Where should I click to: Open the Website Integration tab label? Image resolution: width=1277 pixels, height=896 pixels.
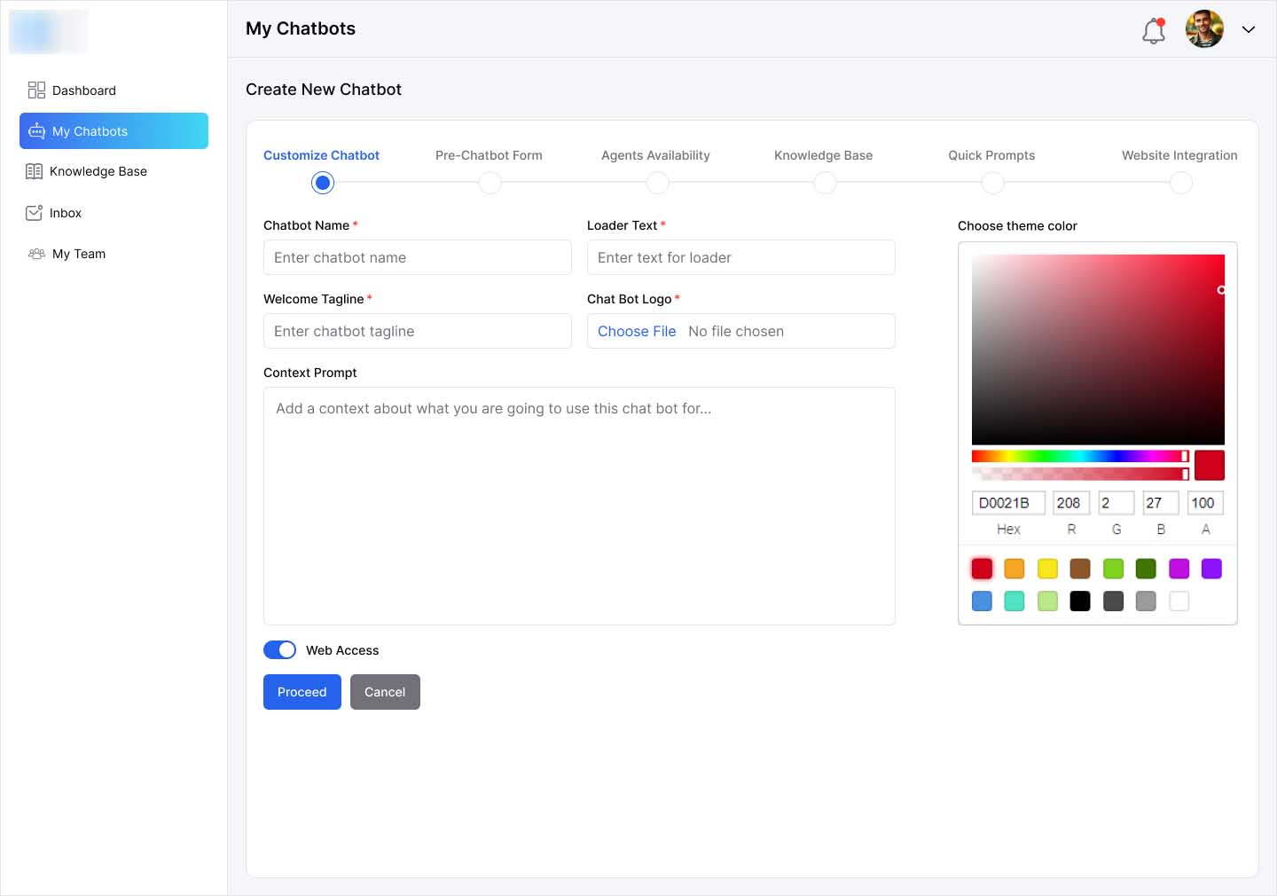[1179, 155]
